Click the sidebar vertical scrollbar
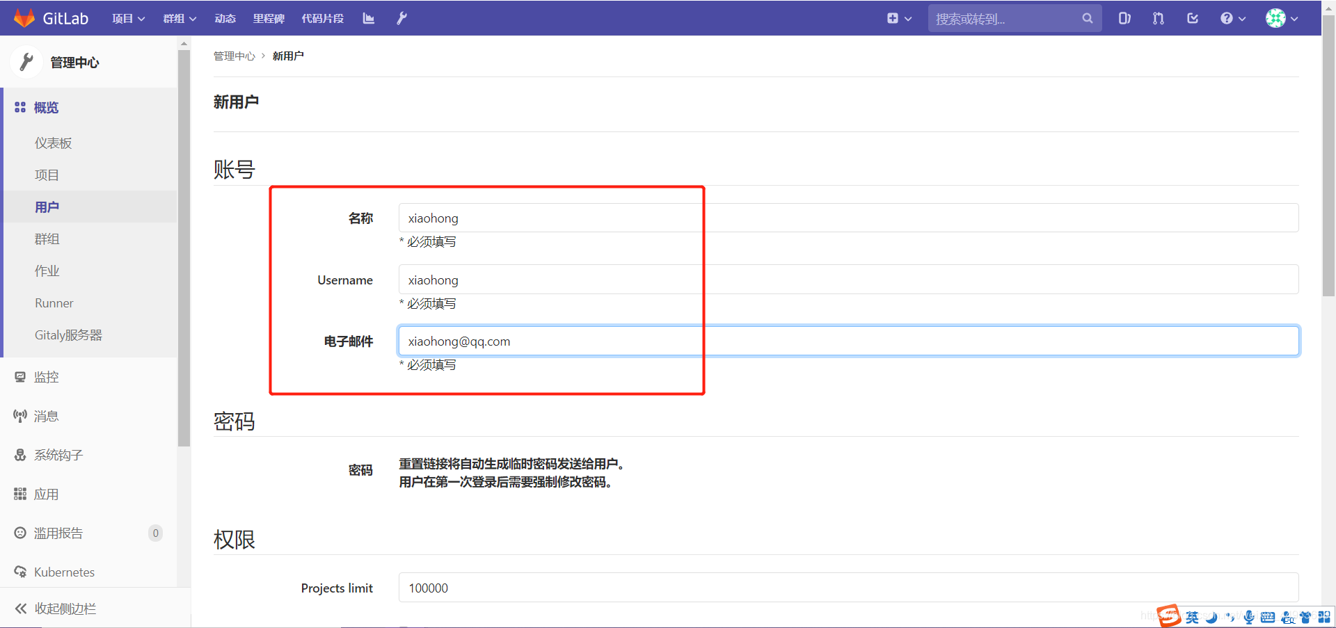Image resolution: width=1336 pixels, height=628 pixels. pos(184,248)
